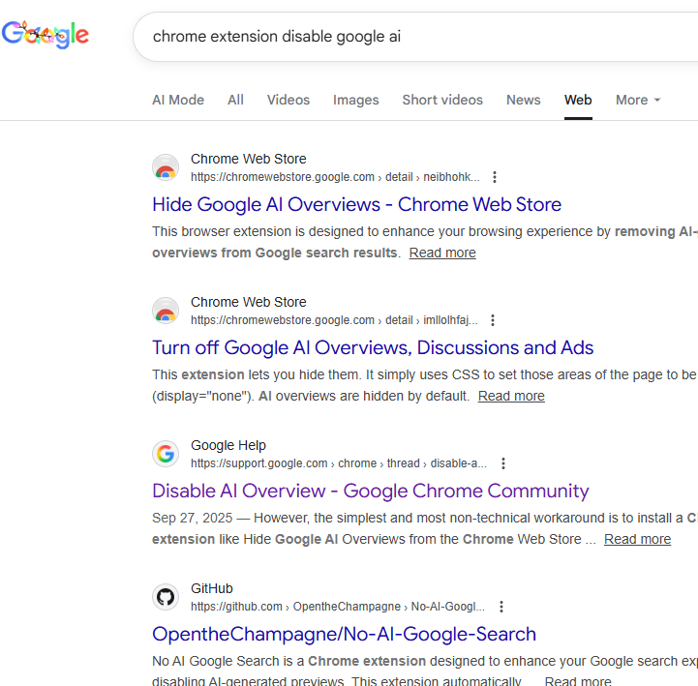Image resolution: width=698 pixels, height=686 pixels.
Task: Select the Web tab
Action: tap(578, 100)
